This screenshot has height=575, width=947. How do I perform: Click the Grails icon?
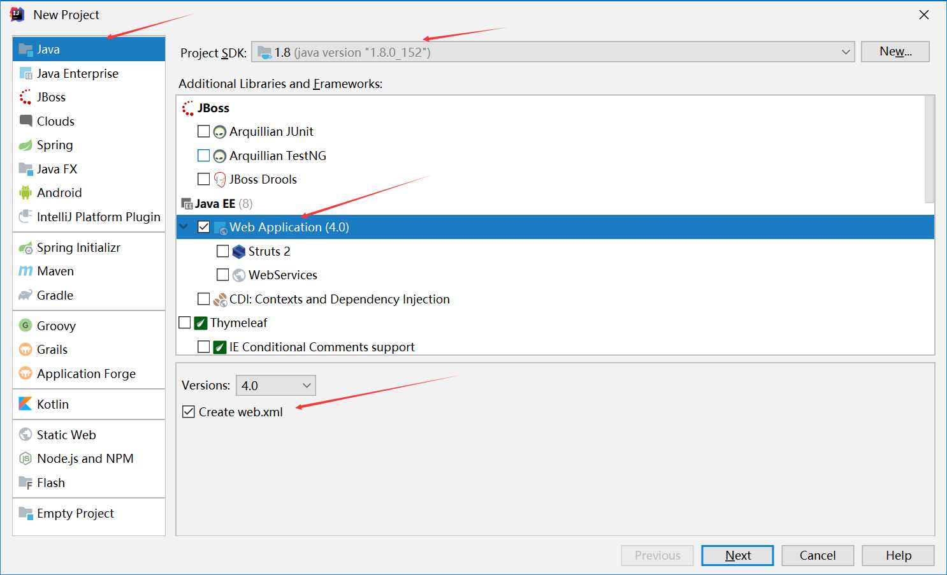(x=25, y=349)
